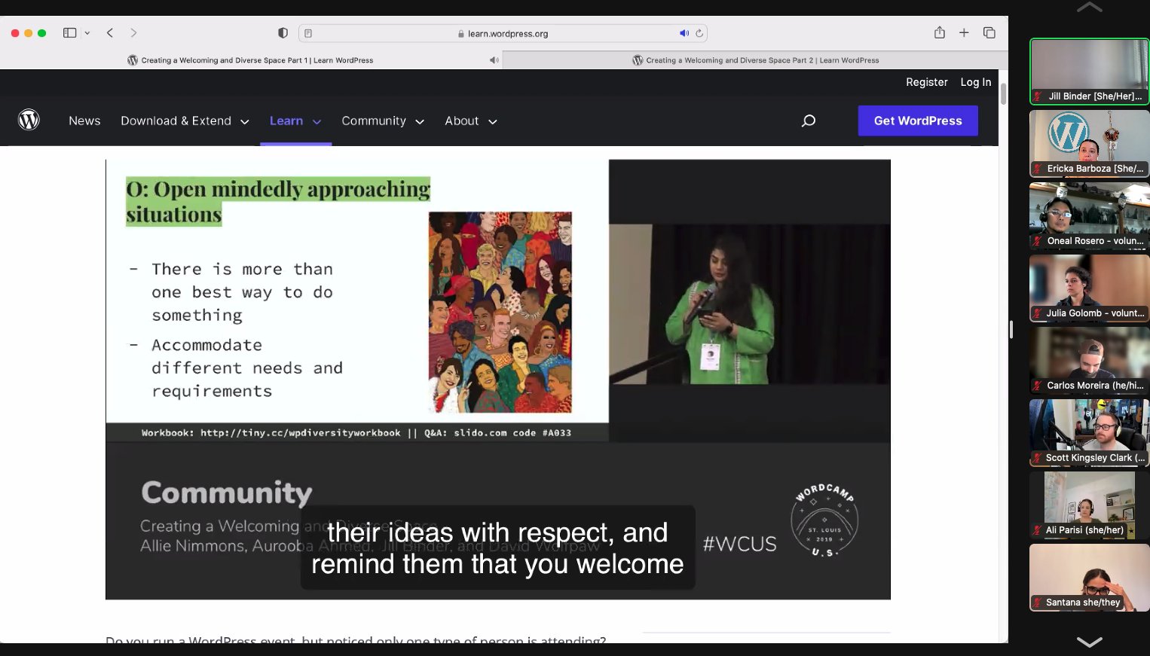Go back with Safari's back arrow
1150x656 pixels.
110,33
